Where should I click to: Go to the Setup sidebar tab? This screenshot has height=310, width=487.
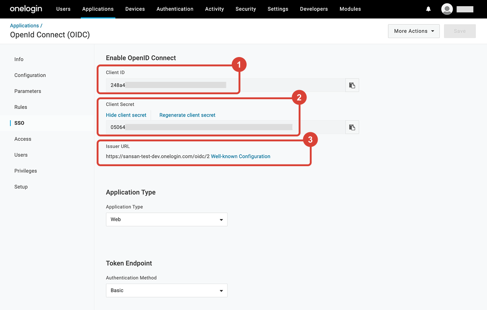coord(21,187)
